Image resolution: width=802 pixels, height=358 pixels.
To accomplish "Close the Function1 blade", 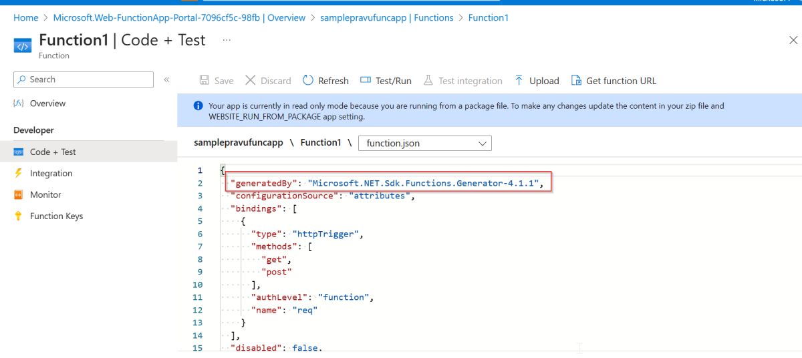I will 793,40.
